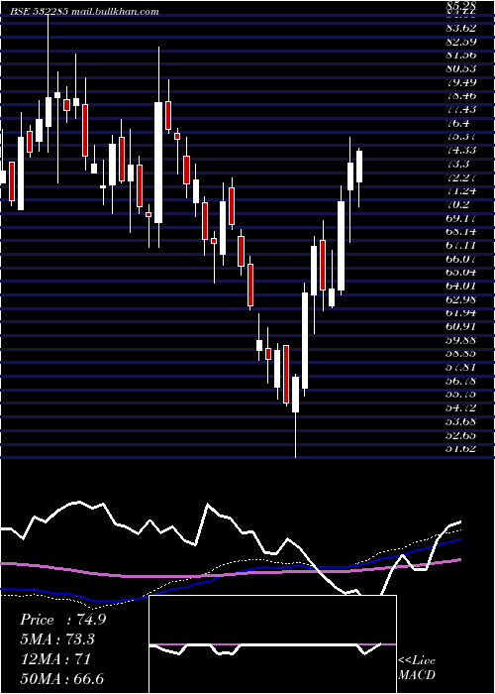Viewport: 495px width, 694px height.
Task: Click the 54.72 price axis label
Action: (x=461, y=408)
